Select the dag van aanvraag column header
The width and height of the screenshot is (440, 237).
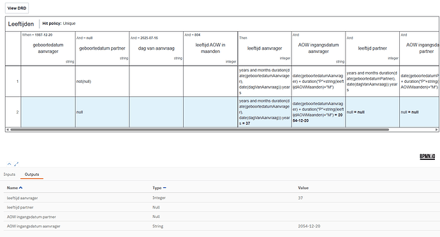tap(156, 48)
